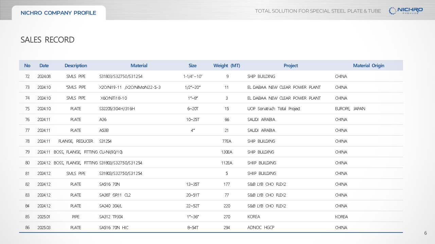This screenshot has height=244, width=435.
Task: Select row number 72
Action: click(28, 76)
